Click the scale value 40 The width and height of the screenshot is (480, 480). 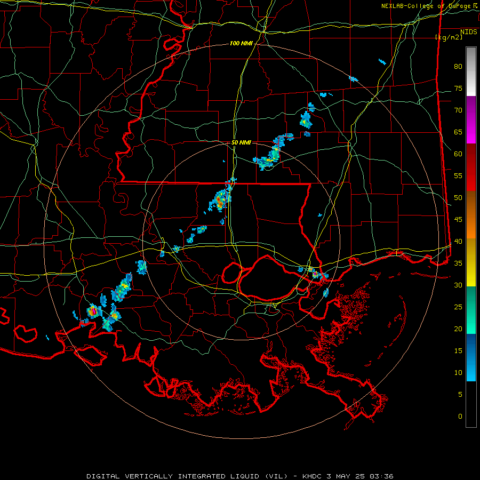click(x=458, y=242)
